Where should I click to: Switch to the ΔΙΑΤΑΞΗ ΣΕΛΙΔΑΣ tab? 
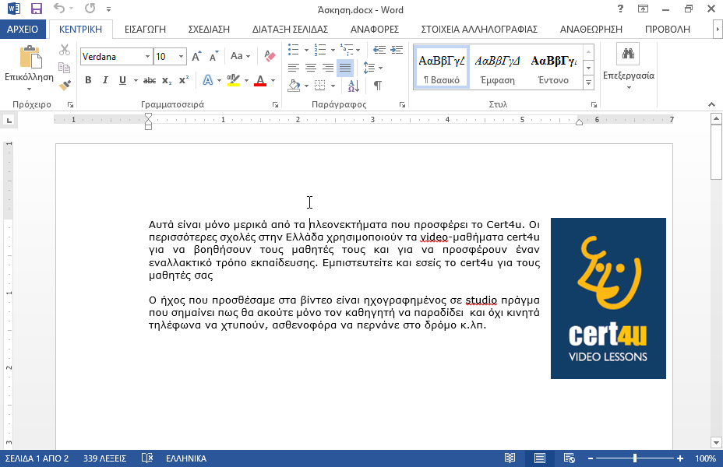tap(290, 29)
